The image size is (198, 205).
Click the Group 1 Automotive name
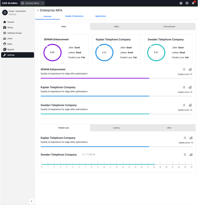point(17,11)
